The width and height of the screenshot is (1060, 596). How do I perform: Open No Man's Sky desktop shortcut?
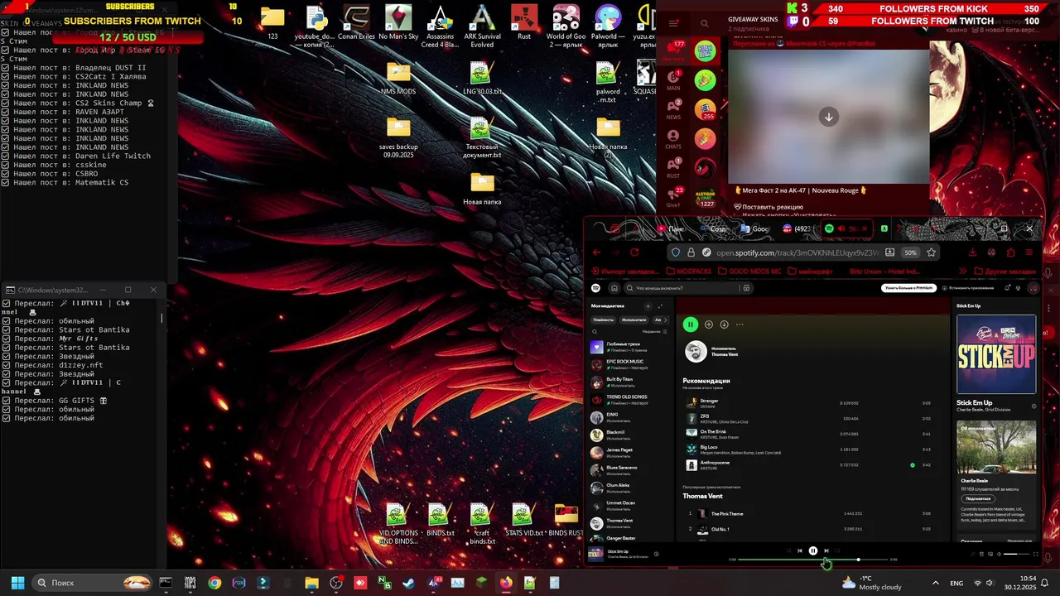point(398,23)
